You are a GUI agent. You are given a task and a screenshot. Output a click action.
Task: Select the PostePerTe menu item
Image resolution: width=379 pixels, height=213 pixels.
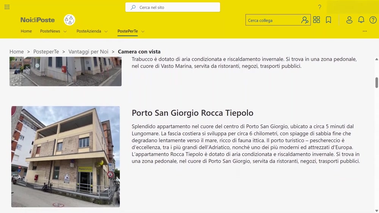128,31
